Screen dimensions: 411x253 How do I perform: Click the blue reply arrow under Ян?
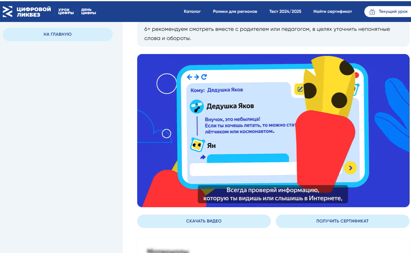[x=203, y=157]
